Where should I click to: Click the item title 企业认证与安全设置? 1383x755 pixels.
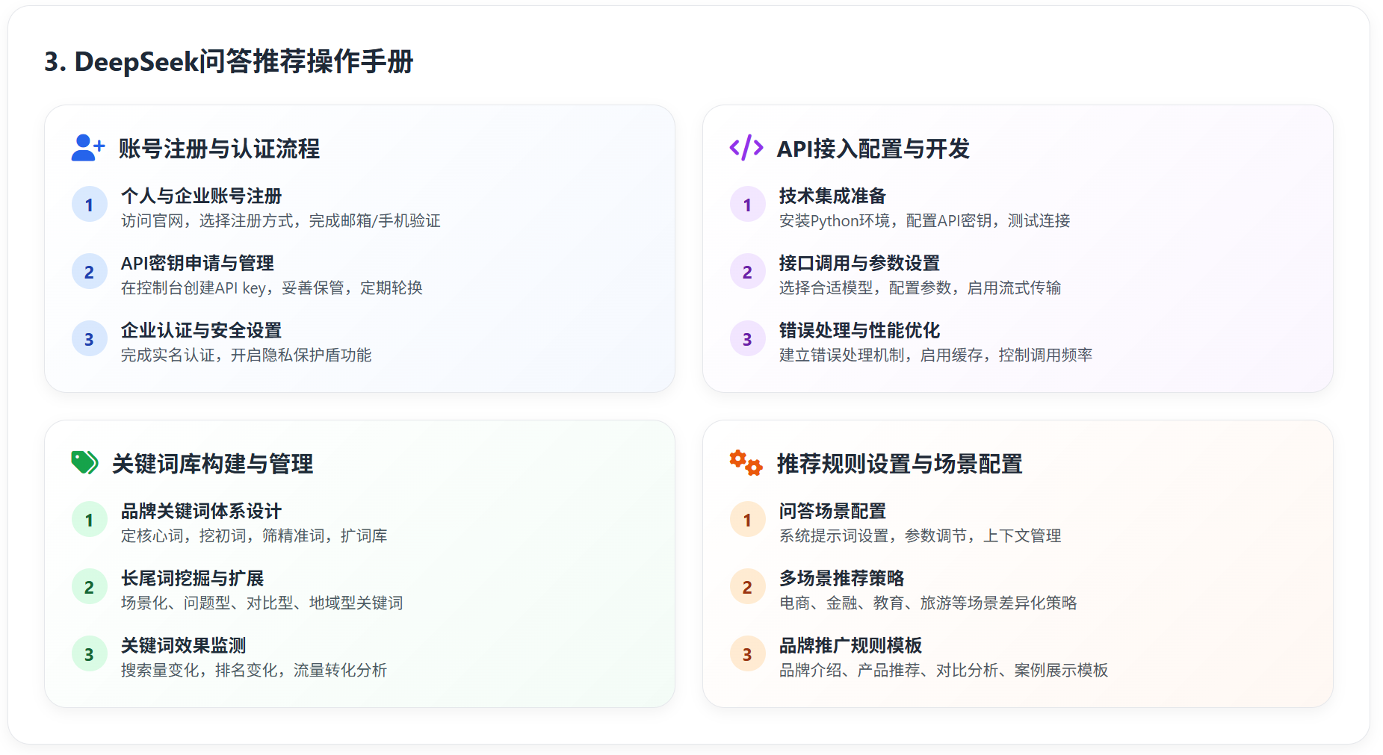(202, 330)
